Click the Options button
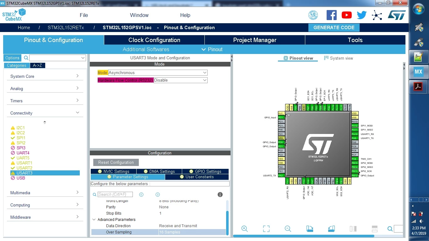Viewport: 429px width, 241px height. (x=13, y=58)
